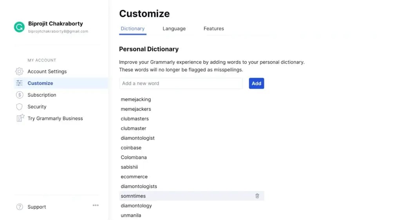
Task: Click the Customize sliders icon
Action: coord(19,83)
